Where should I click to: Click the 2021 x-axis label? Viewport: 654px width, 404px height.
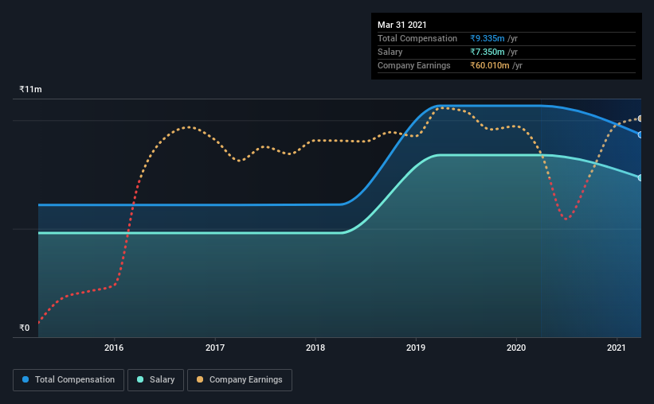coord(616,348)
